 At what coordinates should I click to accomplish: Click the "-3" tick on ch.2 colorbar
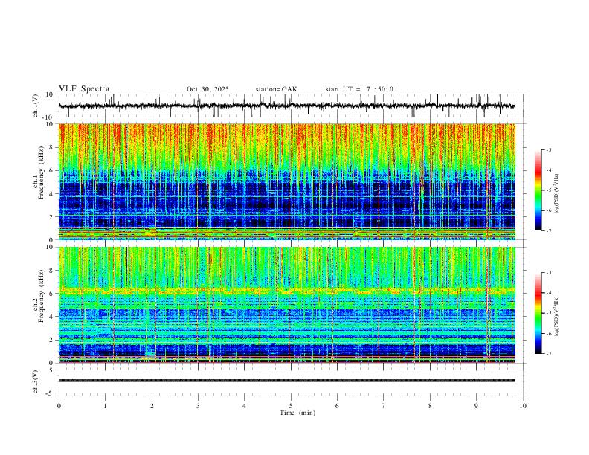[549, 273]
